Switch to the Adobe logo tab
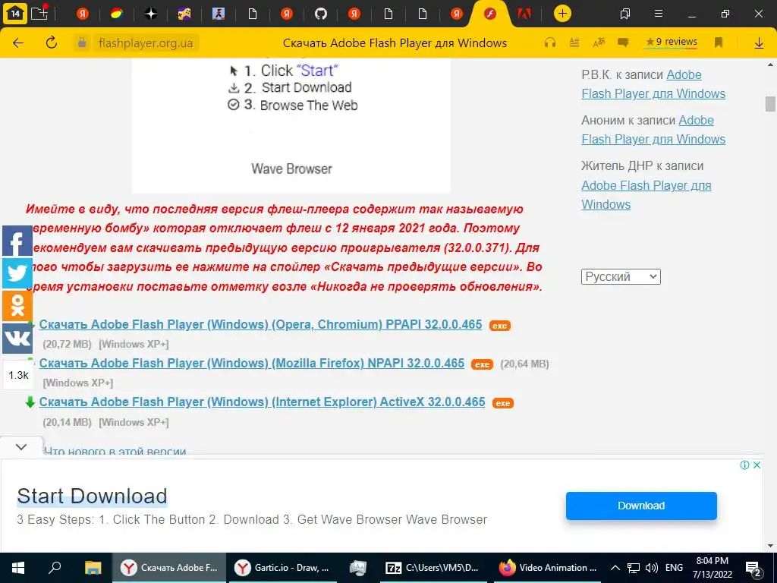777x583 pixels. [524, 14]
